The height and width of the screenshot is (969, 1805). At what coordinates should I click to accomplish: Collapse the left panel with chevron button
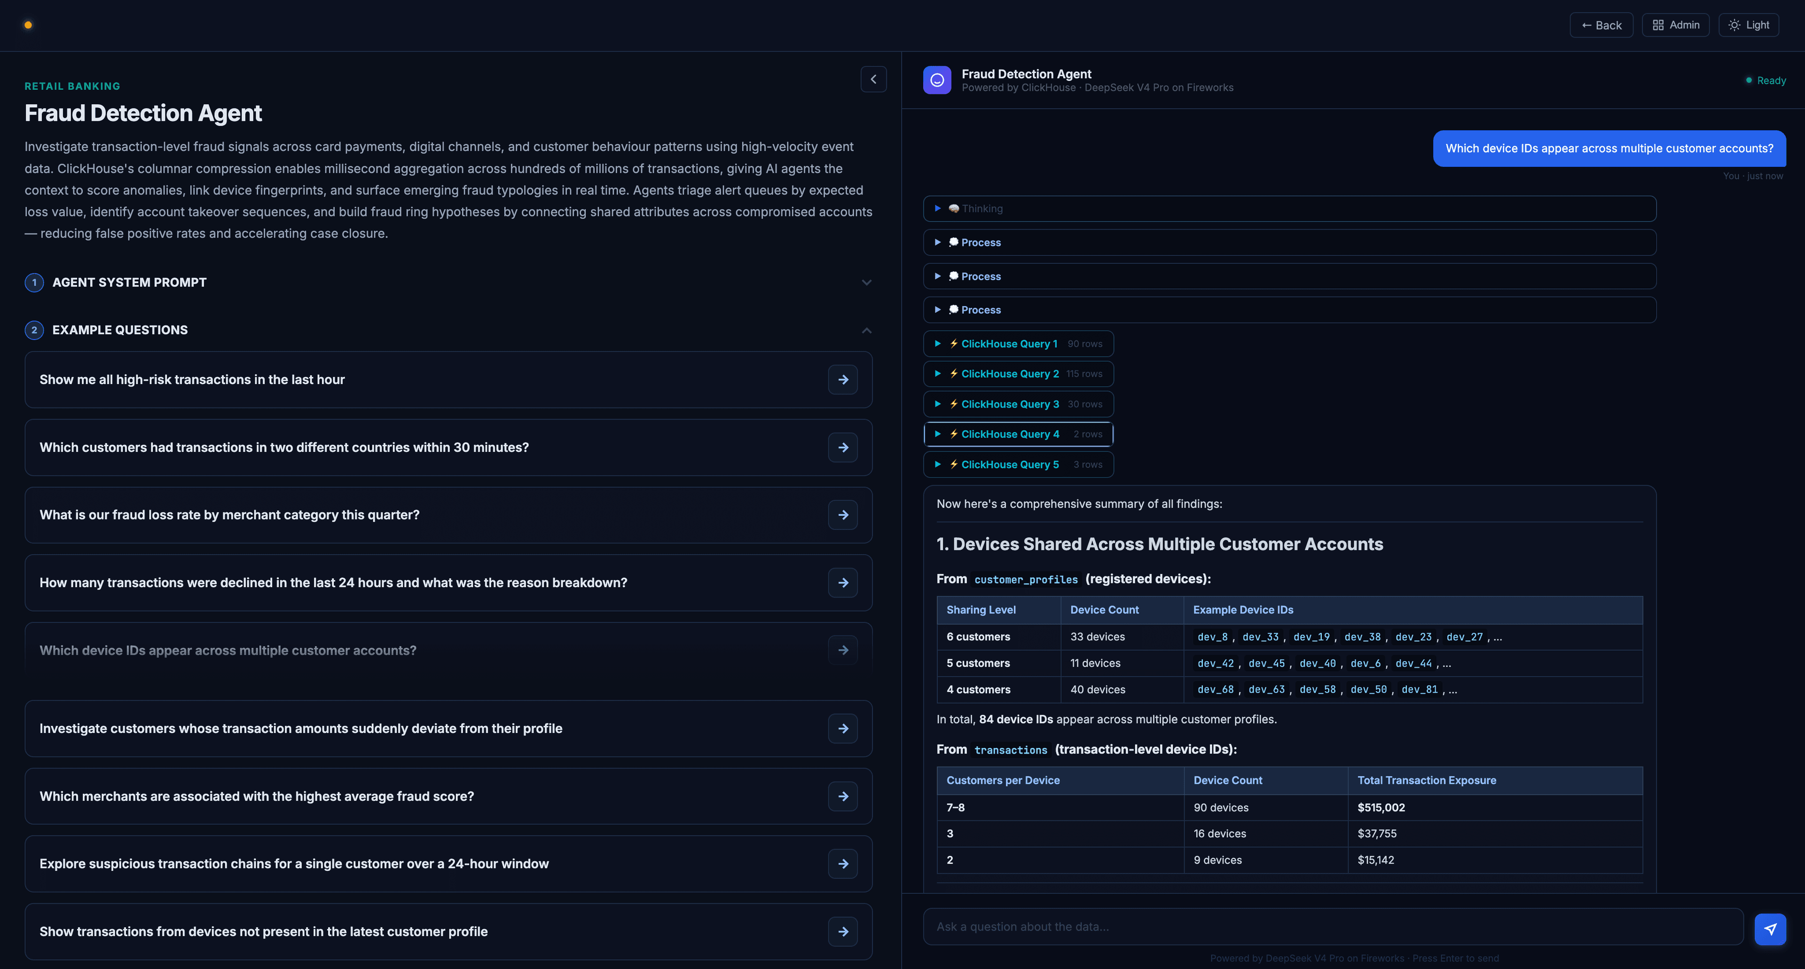873,79
